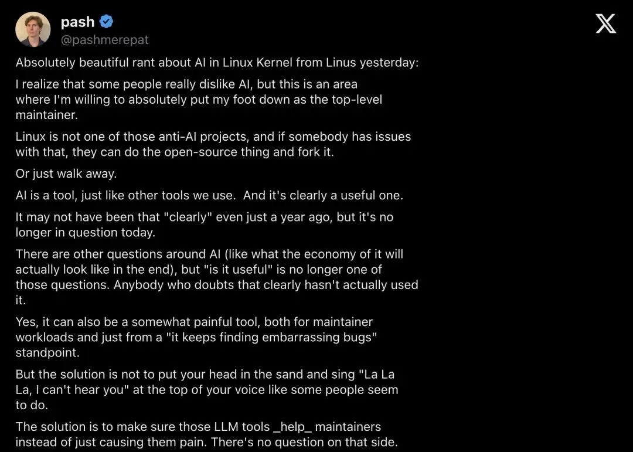633x452 pixels.
Task: Click the line 'Or just walk away.'
Action: pyautogui.click(x=66, y=174)
